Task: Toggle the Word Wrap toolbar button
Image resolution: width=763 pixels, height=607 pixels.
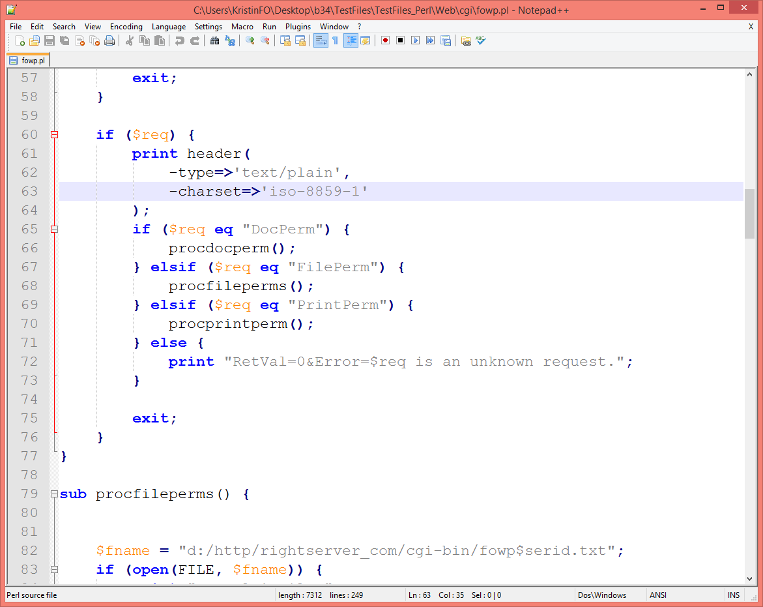Action: pos(321,41)
